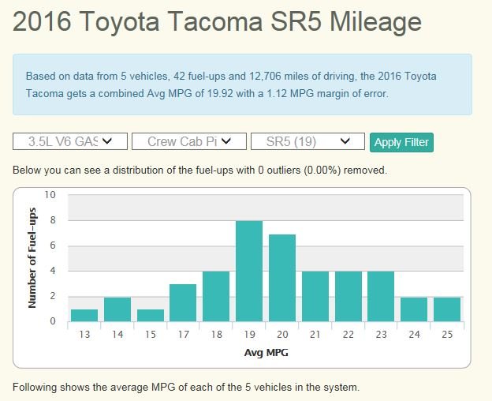Click the 20 MPG histogram bar

(x=282, y=278)
